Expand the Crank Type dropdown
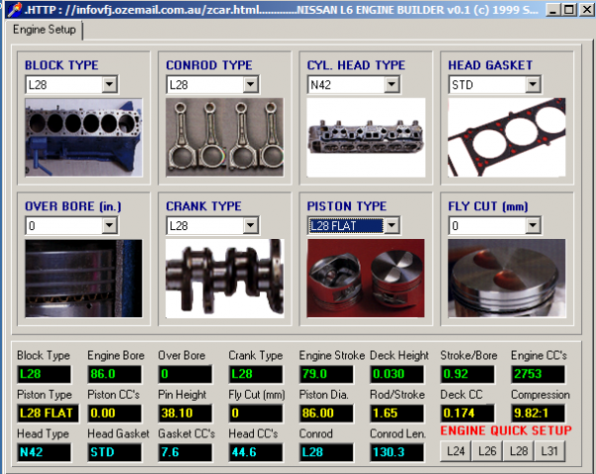596x474 pixels. coord(249,226)
